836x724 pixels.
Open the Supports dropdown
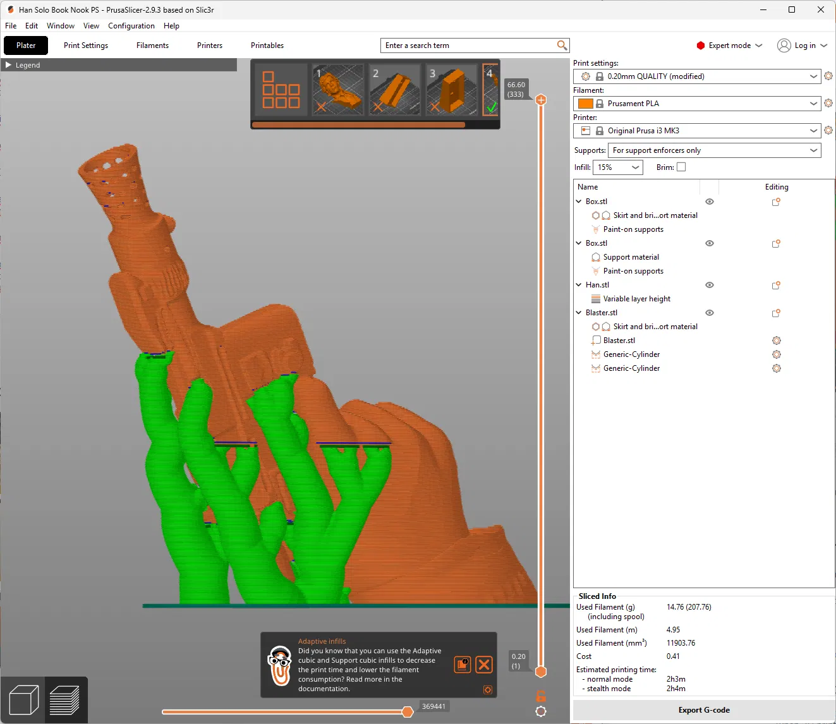coord(715,150)
